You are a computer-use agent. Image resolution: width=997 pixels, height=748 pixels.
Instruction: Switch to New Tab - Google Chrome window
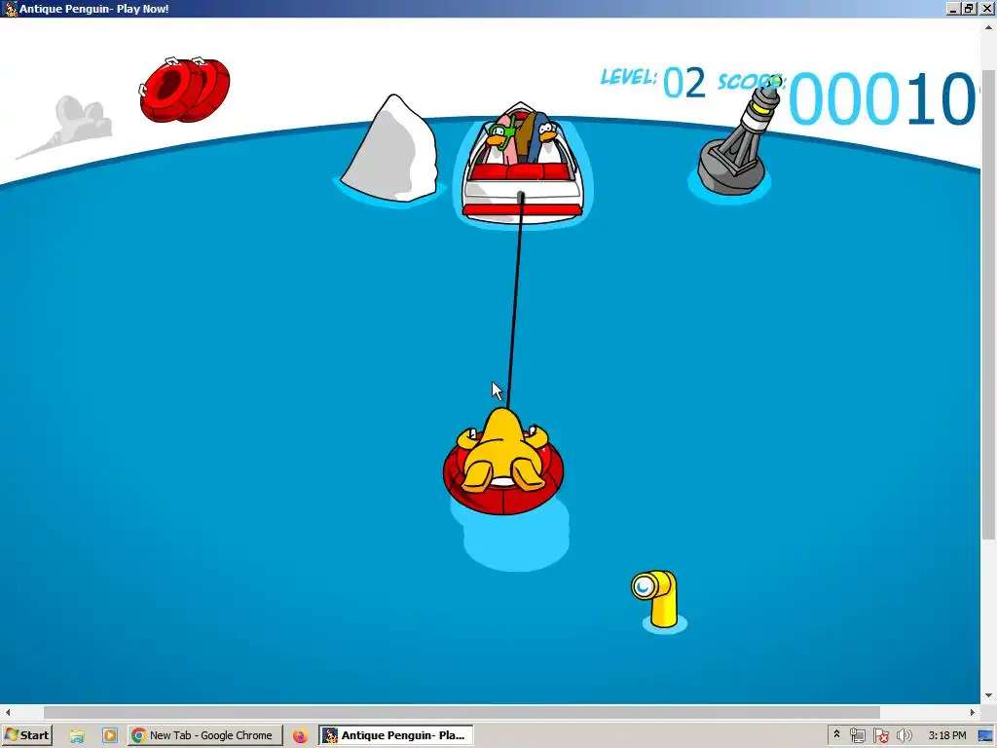(204, 735)
